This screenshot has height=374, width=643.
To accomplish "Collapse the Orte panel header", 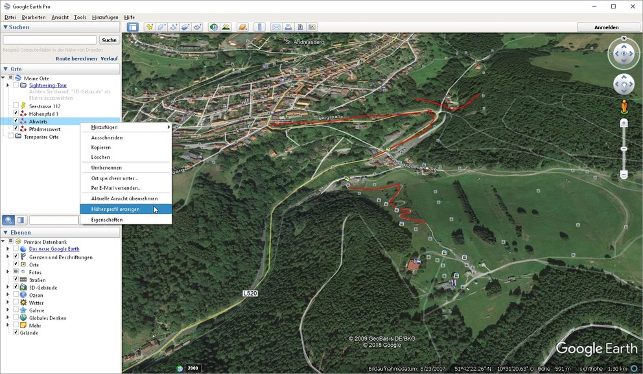I will [6, 69].
